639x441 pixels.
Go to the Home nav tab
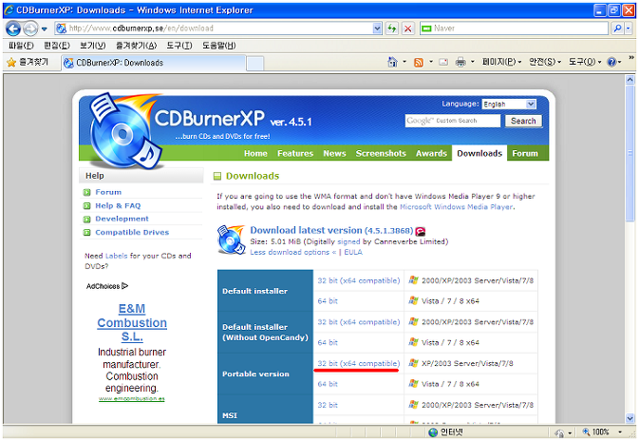pos(255,153)
